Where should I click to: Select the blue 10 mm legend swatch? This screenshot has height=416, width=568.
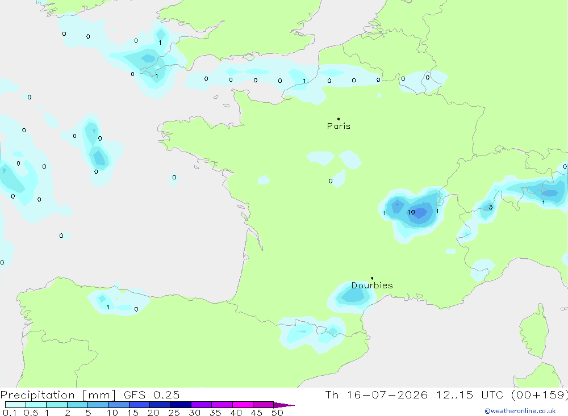119,405
